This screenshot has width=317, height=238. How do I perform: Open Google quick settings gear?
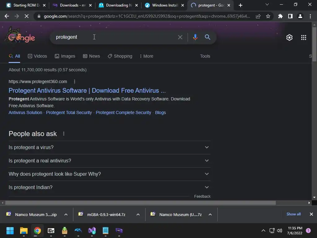pos(289,37)
